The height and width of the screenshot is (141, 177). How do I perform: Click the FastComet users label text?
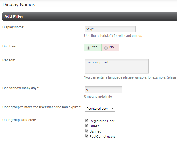[102, 137]
